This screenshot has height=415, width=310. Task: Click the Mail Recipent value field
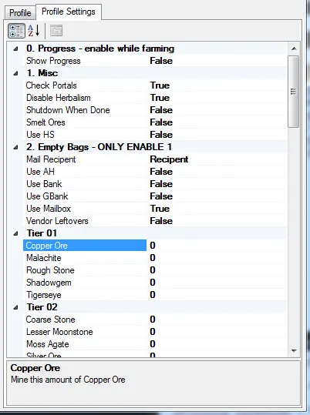tap(217, 159)
